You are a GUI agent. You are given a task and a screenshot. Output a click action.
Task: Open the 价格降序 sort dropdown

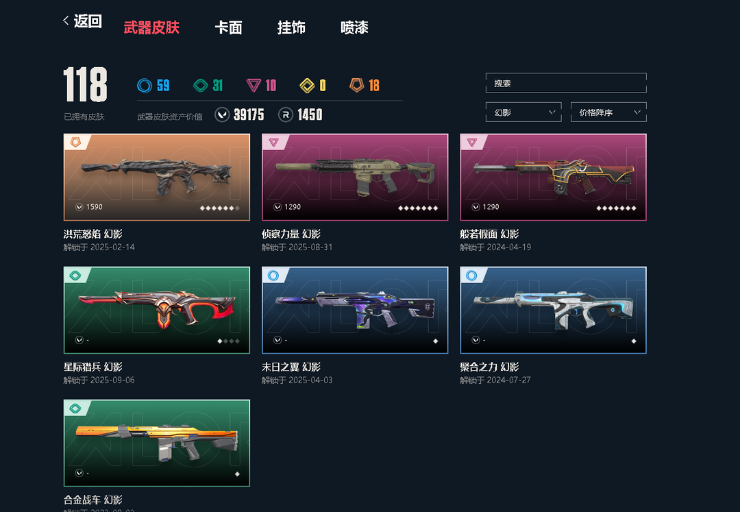pyautogui.click(x=608, y=112)
